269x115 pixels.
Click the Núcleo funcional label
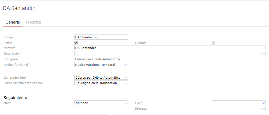click(16, 65)
